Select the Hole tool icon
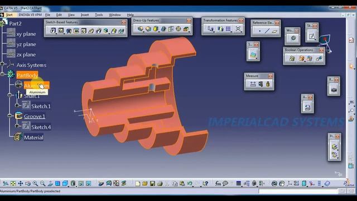This screenshot has width=357, height=201. pyautogui.click(x=84, y=31)
